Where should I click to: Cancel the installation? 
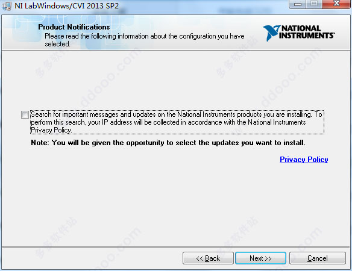point(318,258)
